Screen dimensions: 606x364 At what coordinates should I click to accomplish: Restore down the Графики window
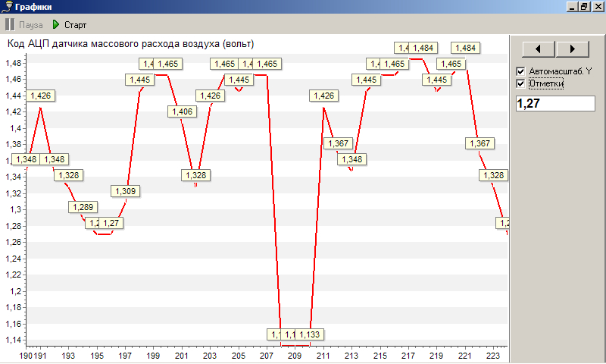(x=583, y=7)
